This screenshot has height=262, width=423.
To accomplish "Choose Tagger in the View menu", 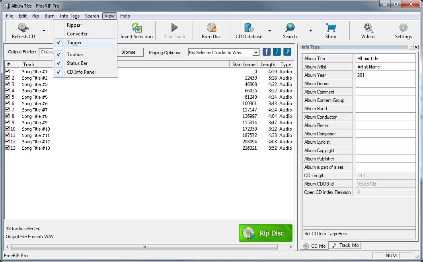I will click(85, 43).
